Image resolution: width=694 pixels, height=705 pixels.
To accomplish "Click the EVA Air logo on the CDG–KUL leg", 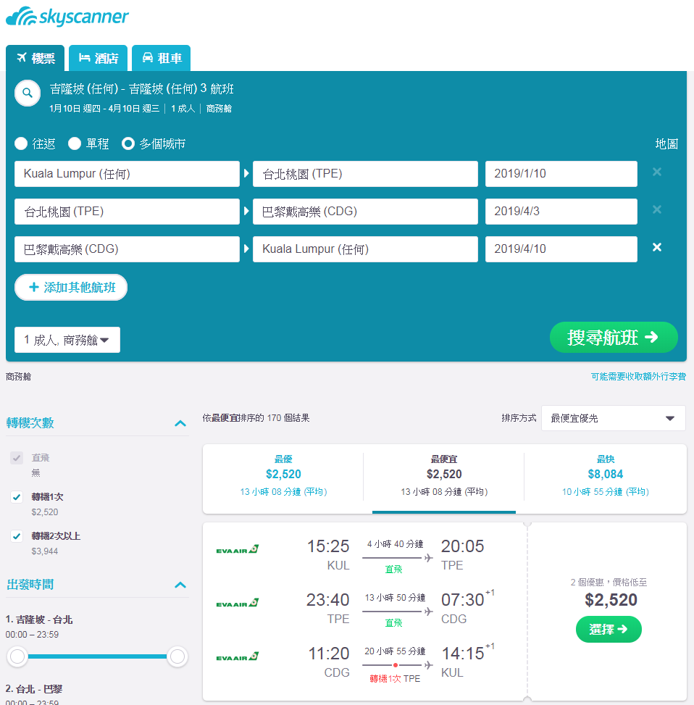I will pos(237,656).
